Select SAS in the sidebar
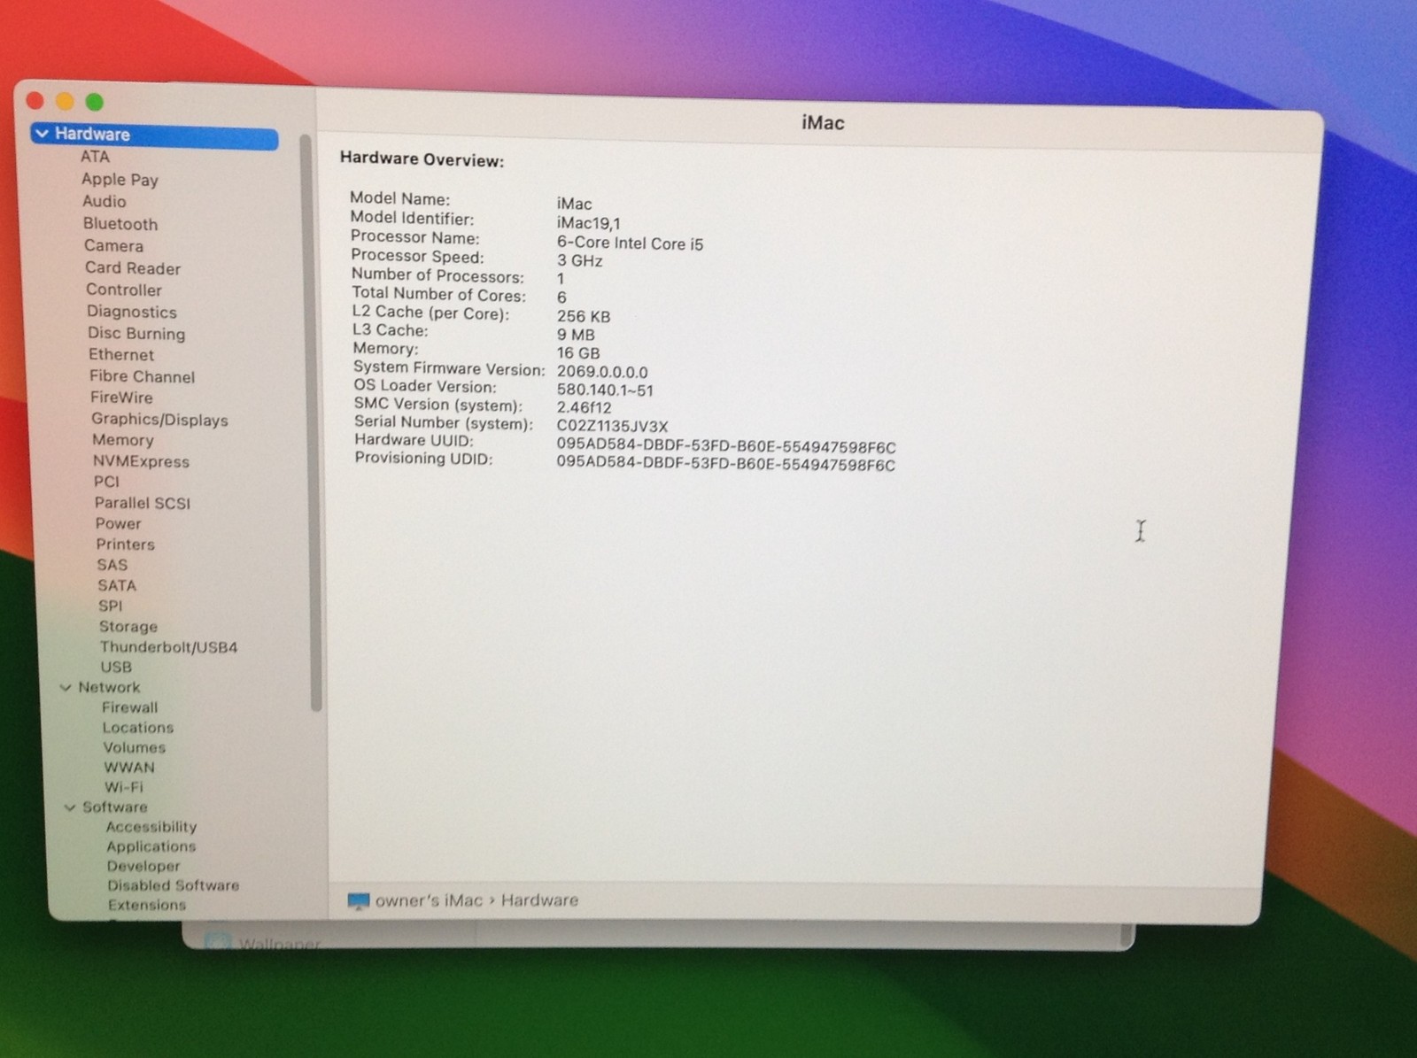 112,565
